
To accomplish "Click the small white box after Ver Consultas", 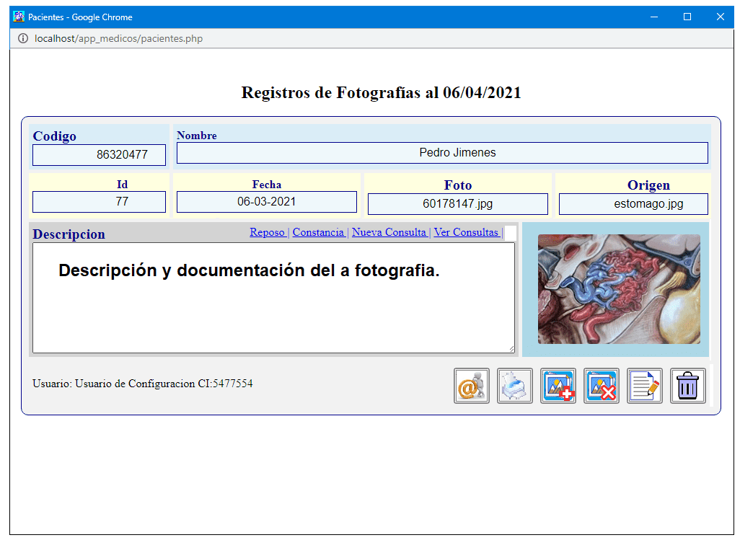I will pos(510,233).
